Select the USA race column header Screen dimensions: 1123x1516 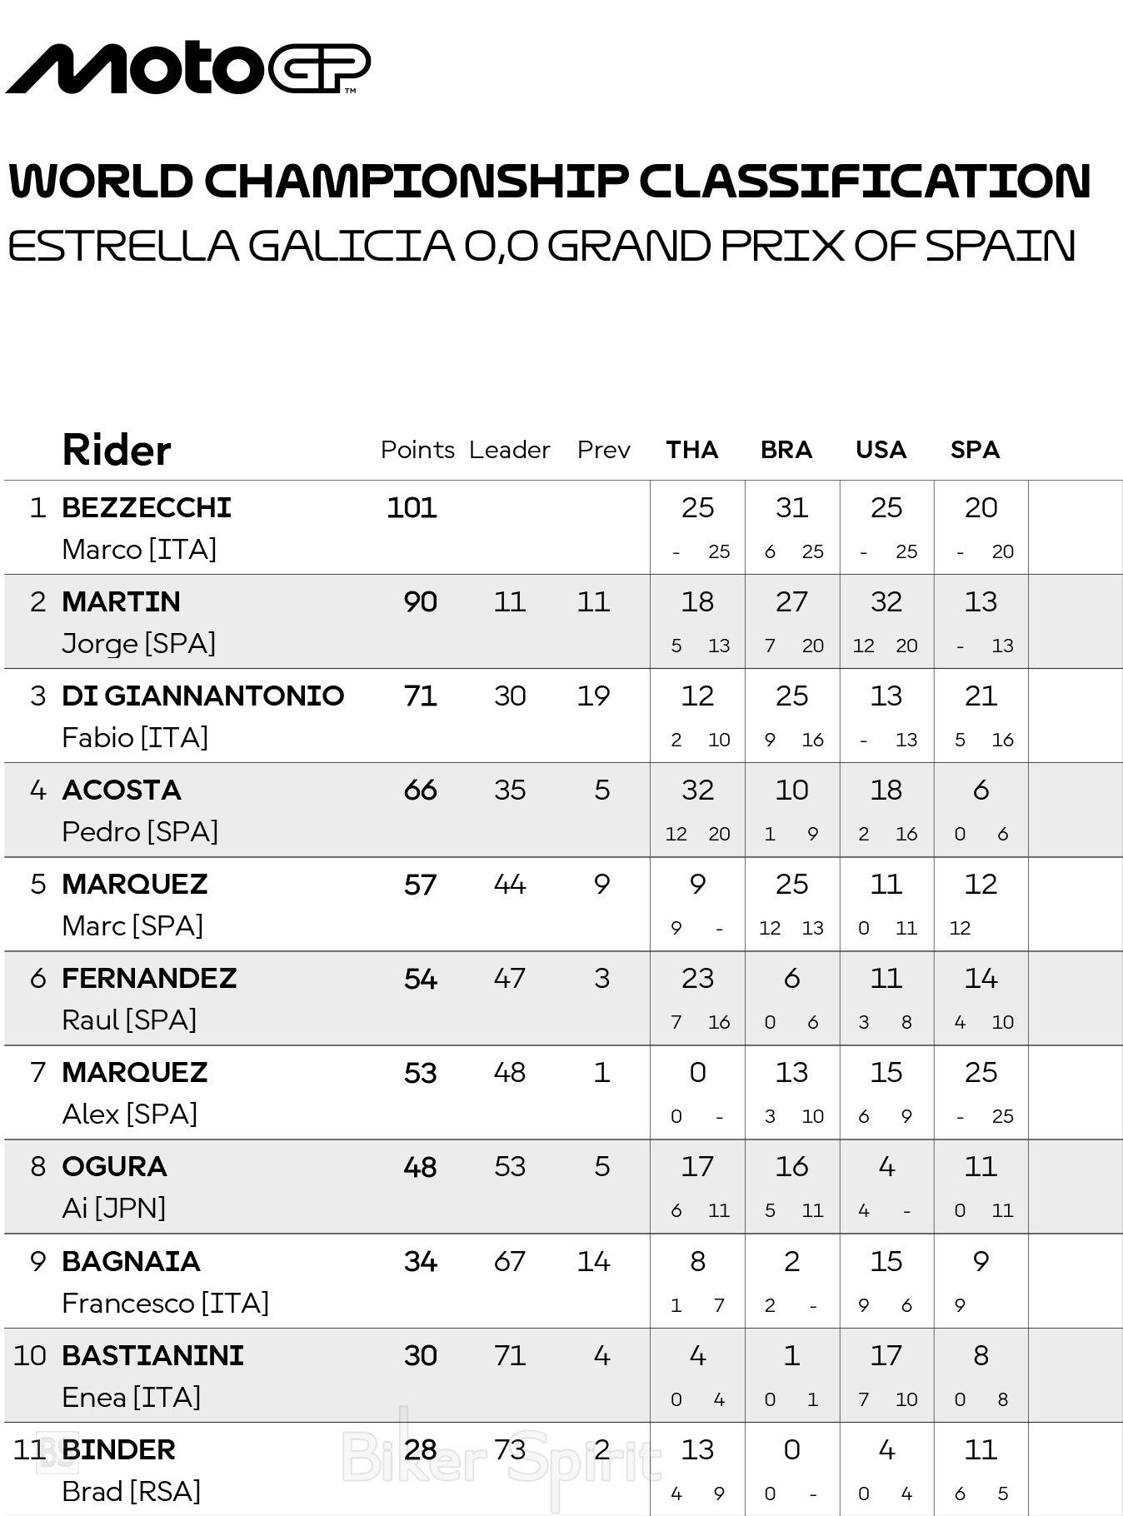881,450
